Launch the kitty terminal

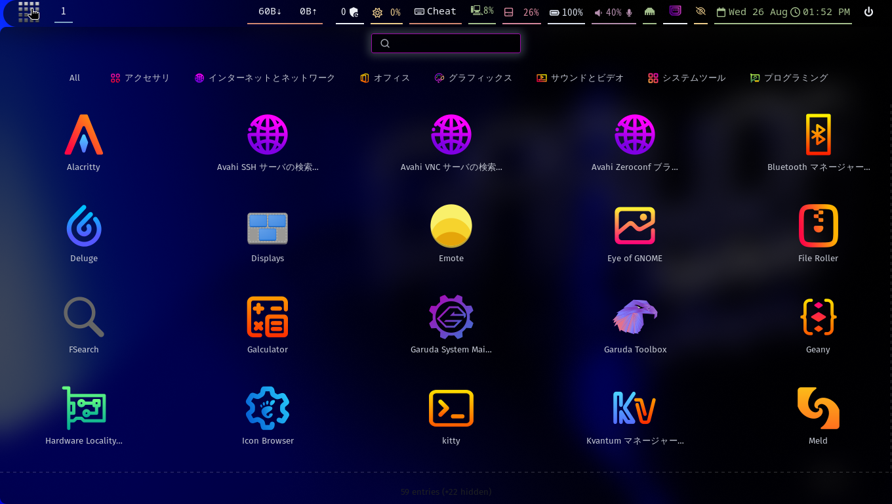click(451, 416)
